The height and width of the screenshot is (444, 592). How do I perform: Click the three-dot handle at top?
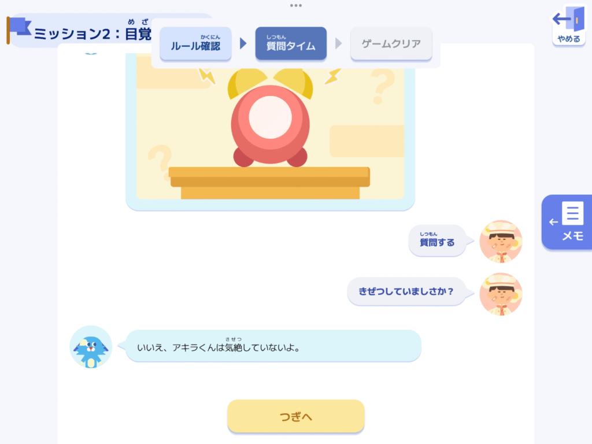[295, 5]
